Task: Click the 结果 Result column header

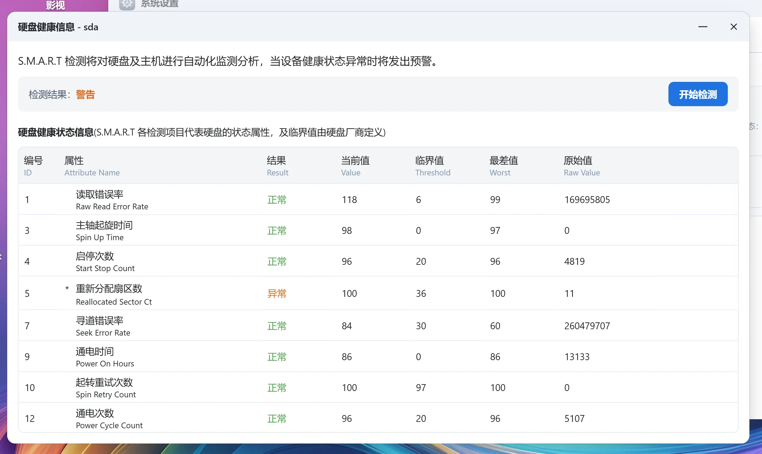Action: [277, 166]
